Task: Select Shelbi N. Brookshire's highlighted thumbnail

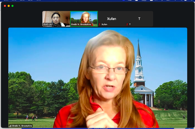Action: point(84,18)
